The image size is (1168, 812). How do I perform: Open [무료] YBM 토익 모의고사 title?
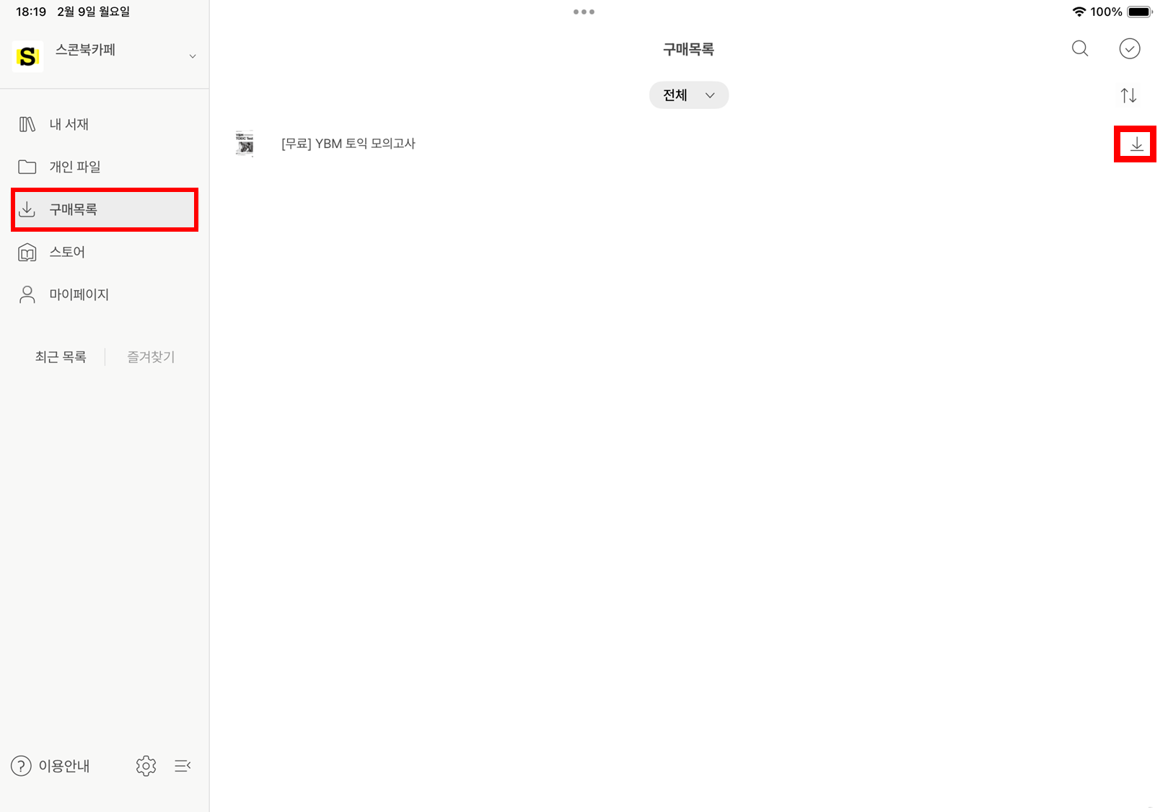pyautogui.click(x=348, y=144)
